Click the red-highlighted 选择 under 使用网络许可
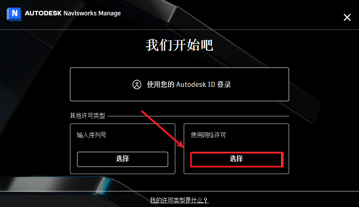Viewport: 359px width, 207px height. 236,159
